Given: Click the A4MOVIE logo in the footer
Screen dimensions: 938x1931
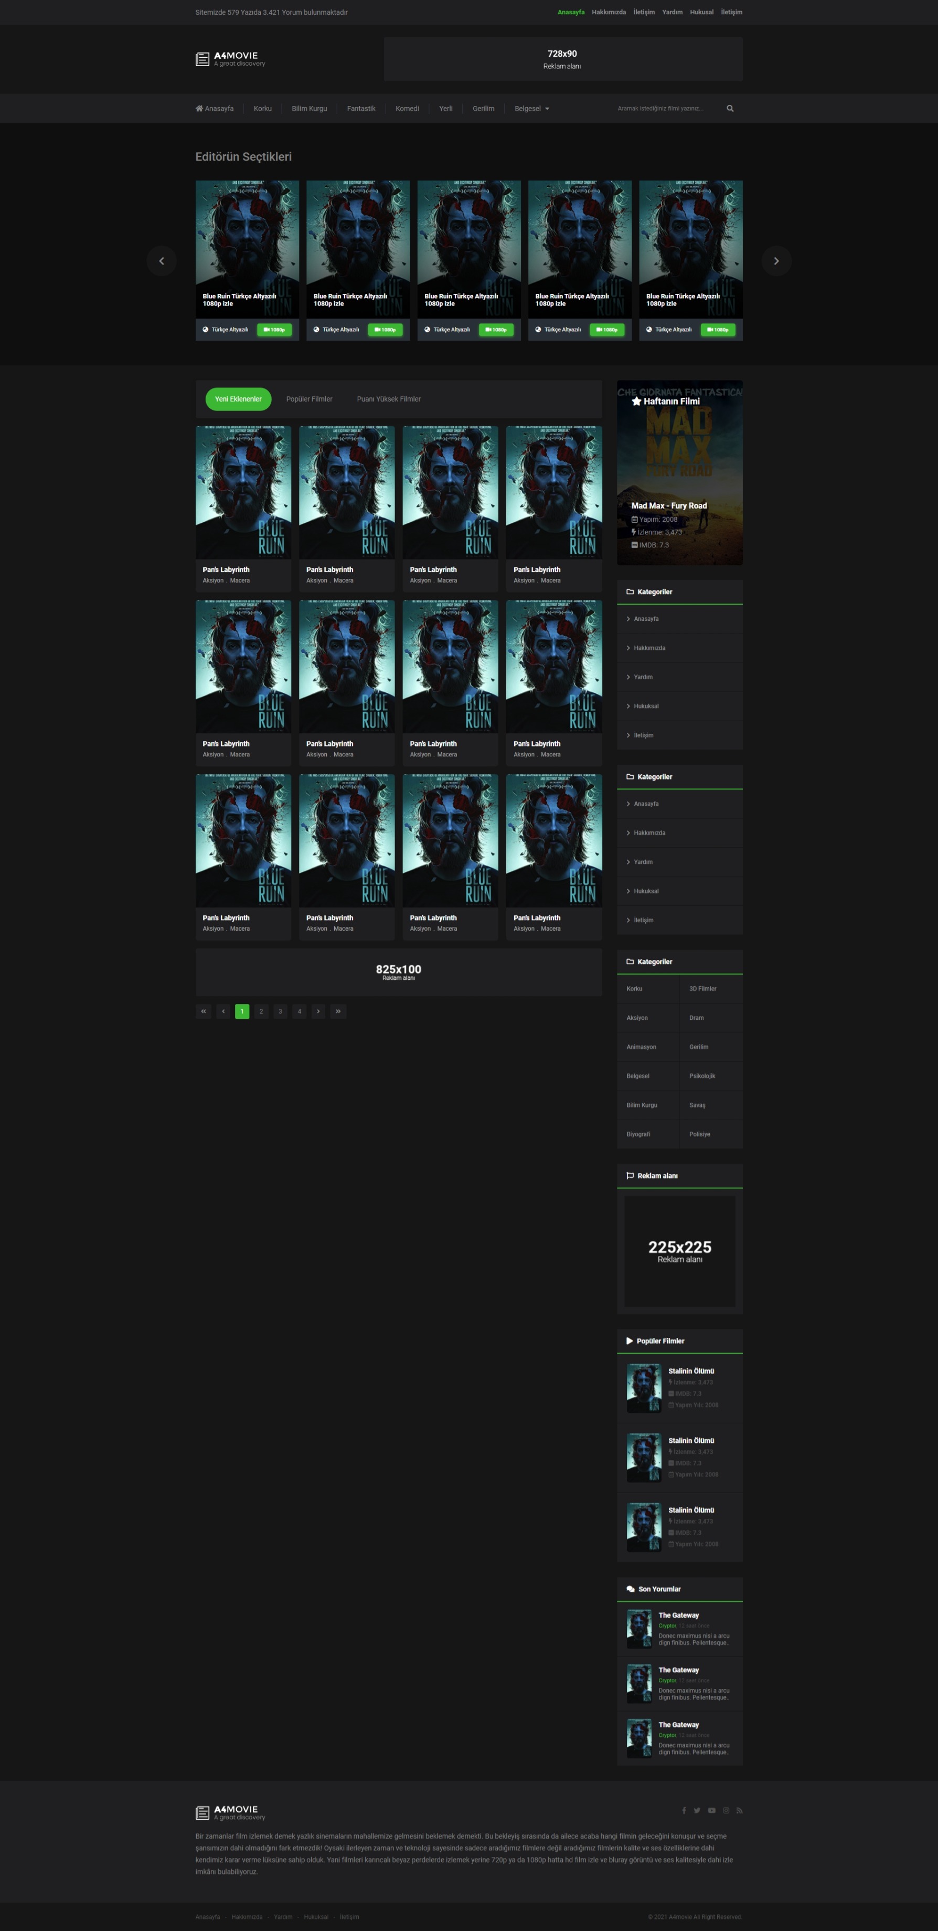Looking at the screenshot, I should coord(230,1812).
